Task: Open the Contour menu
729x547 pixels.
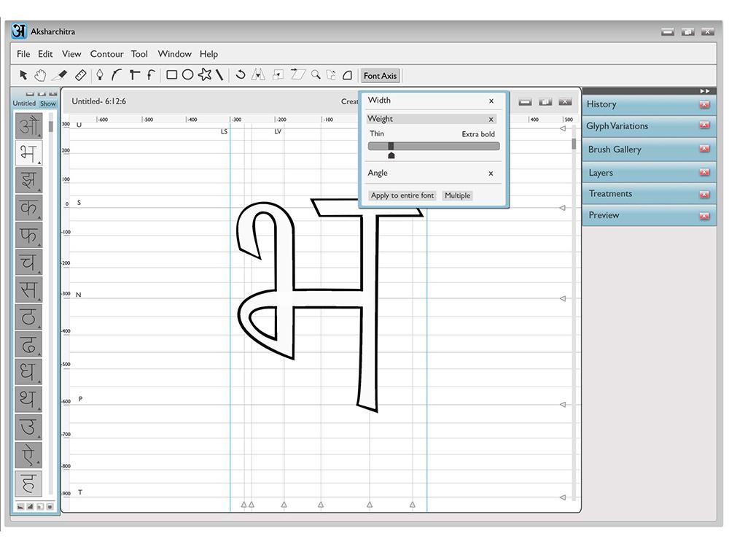Action: point(106,54)
